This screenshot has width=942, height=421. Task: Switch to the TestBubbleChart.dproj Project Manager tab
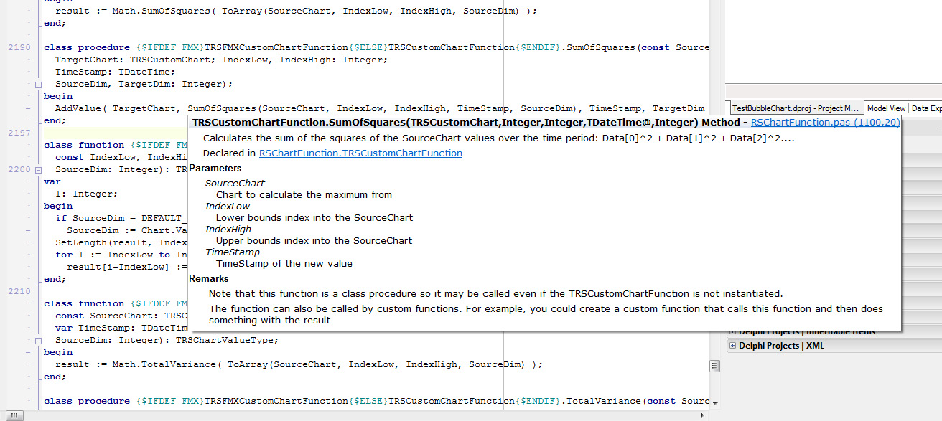click(x=794, y=108)
